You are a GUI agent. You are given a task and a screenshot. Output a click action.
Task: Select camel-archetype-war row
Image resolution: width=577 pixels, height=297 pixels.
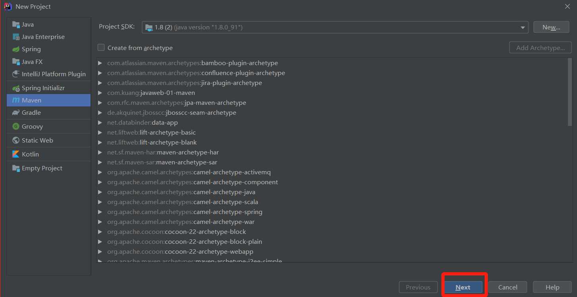pos(332,222)
